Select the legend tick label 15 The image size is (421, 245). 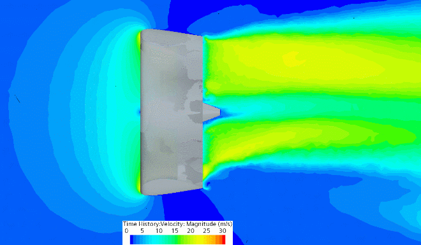point(175,230)
